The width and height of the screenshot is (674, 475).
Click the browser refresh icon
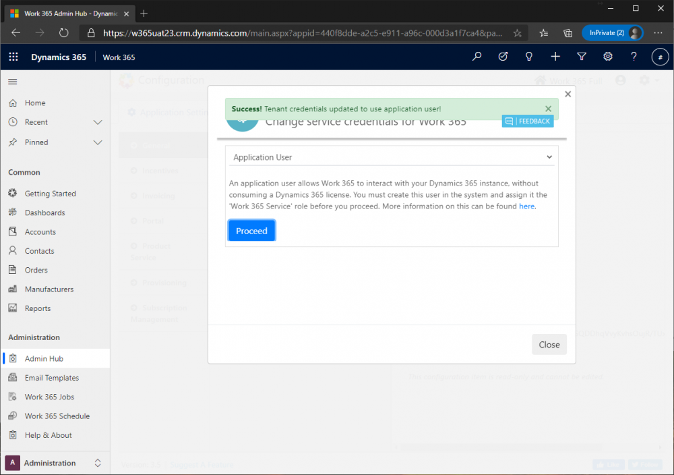(63, 32)
